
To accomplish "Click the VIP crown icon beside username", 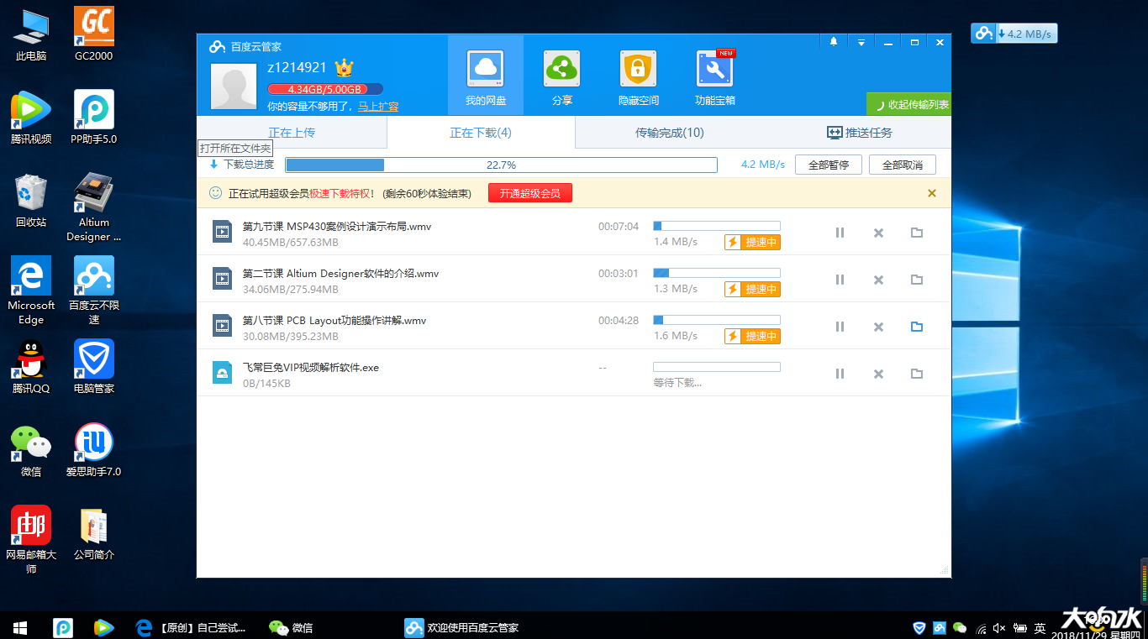I will (x=344, y=67).
